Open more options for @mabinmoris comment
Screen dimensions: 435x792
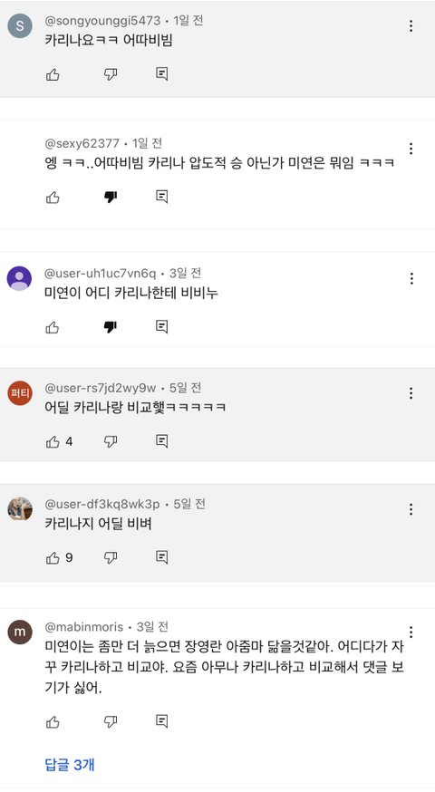[411, 632]
